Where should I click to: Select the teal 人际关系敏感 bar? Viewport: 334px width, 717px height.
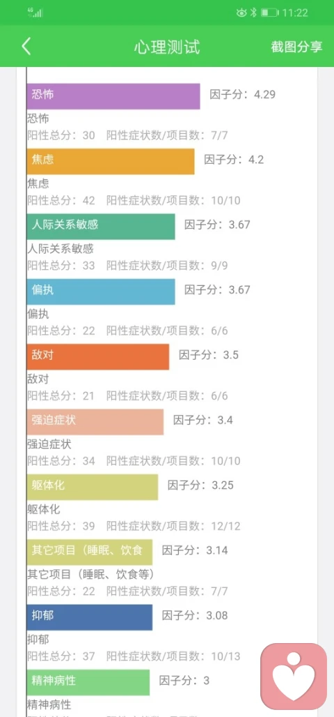tap(101, 227)
